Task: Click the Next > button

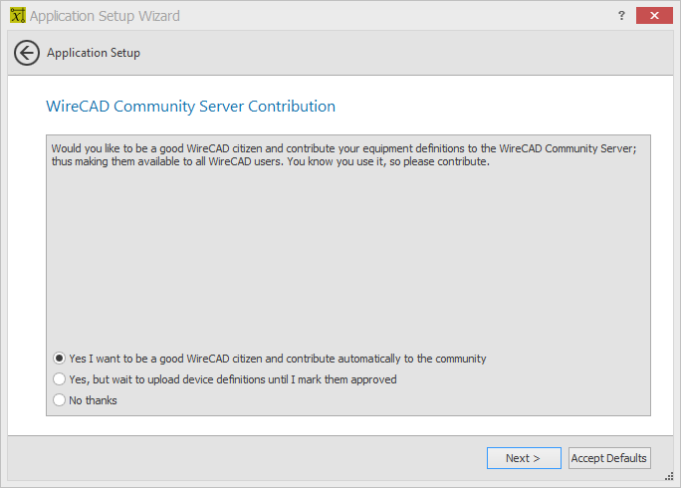Action: 524,458
